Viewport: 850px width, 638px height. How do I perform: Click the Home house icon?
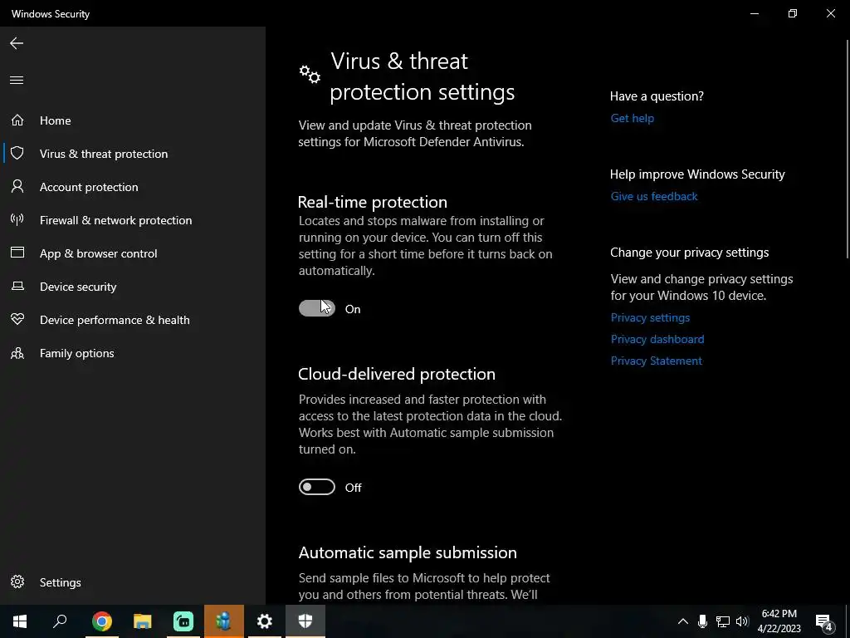point(17,120)
